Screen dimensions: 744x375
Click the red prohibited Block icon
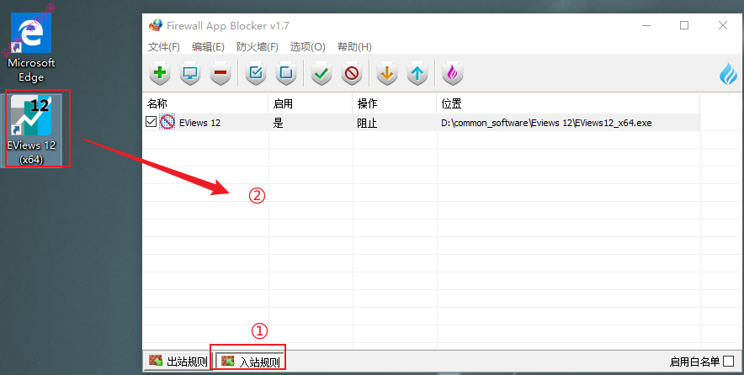point(352,73)
